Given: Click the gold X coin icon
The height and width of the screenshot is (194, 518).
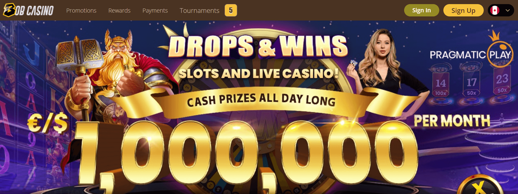Looking at the screenshot, I should pos(480,186).
